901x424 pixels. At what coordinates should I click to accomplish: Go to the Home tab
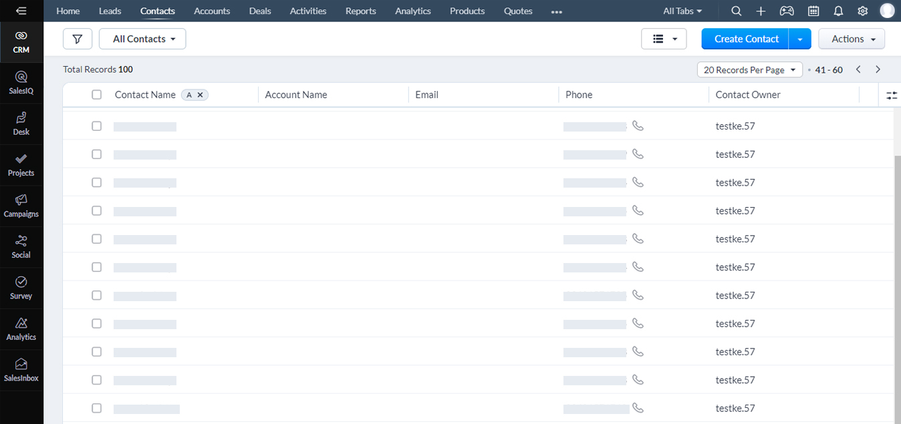point(68,11)
